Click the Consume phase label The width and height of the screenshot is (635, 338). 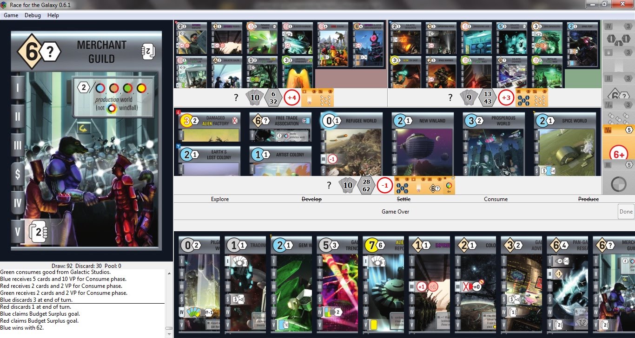[496, 199]
